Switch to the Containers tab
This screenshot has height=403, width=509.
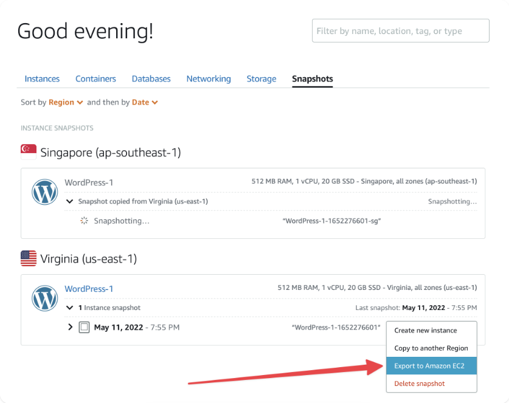(95, 79)
